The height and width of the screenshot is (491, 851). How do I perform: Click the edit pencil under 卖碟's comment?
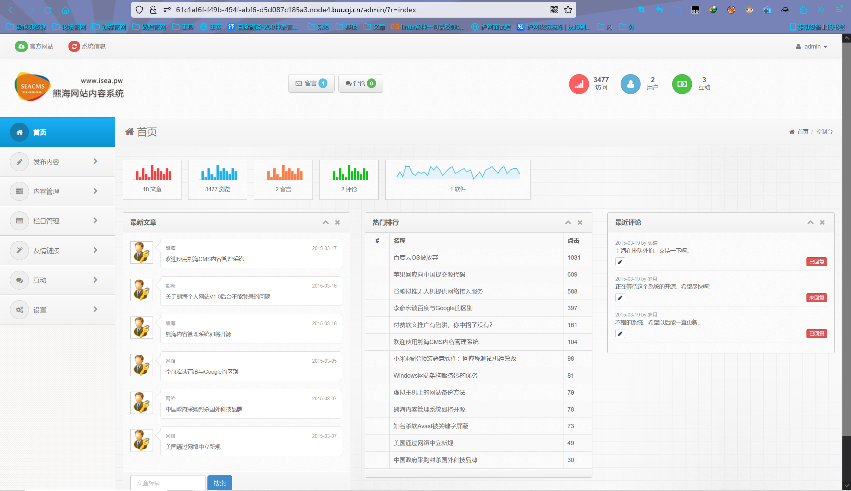coord(620,262)
